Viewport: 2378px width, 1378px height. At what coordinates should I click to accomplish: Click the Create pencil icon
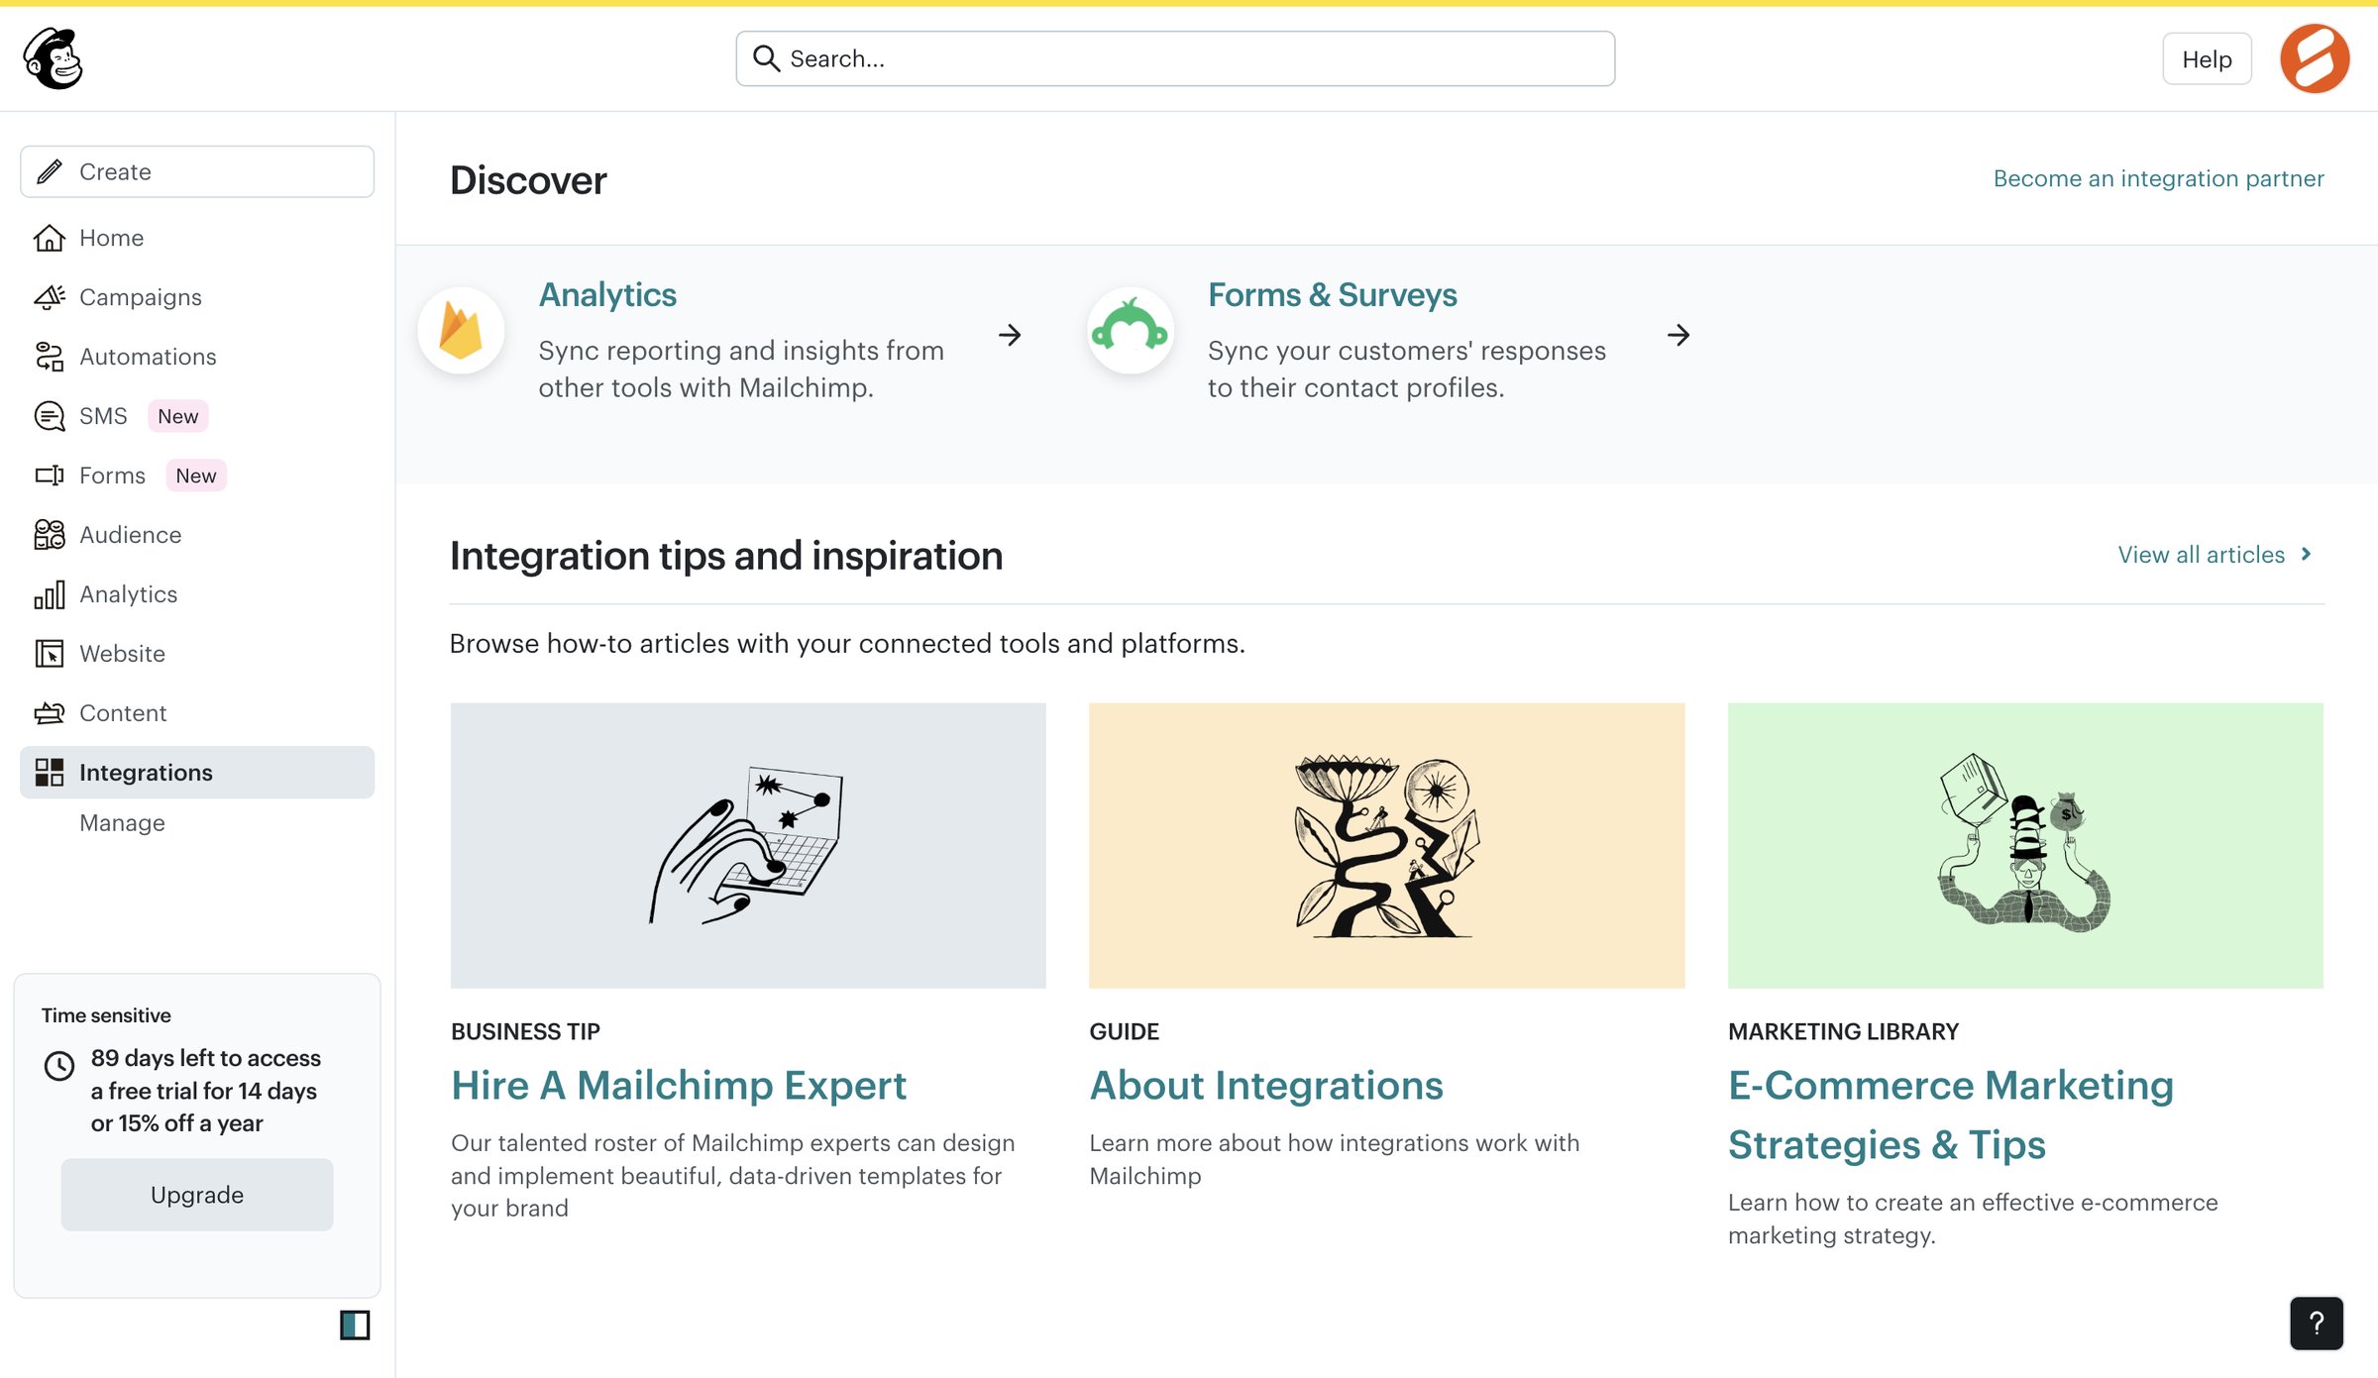click(50, 171)
